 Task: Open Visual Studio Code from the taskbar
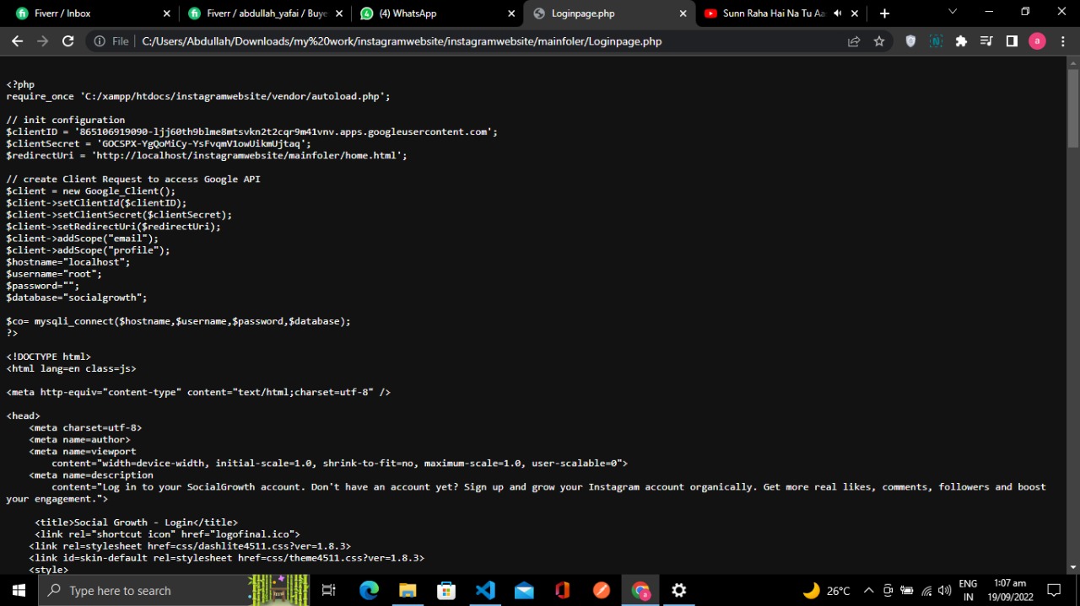click(485, 591)
